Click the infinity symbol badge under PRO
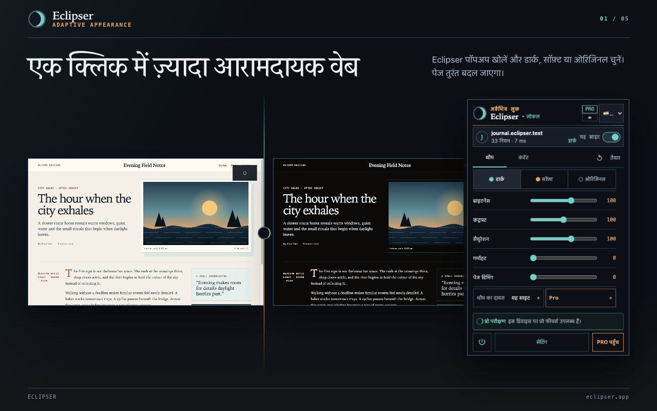 tap(590, 118)
